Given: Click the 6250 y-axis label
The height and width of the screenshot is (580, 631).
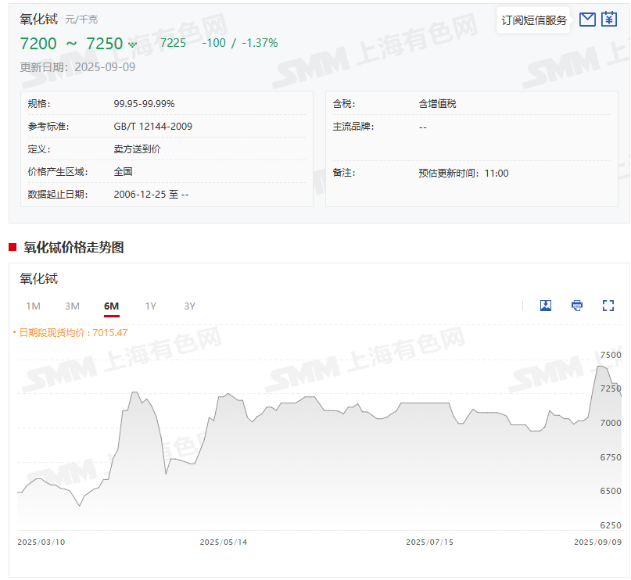Looking at the screenshot, I should pyautogui.click(x=611, y=525).
